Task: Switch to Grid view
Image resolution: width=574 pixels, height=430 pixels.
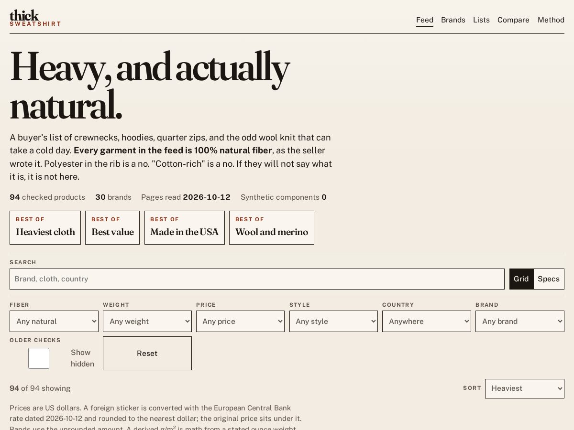Action: [x=521, y=279]
